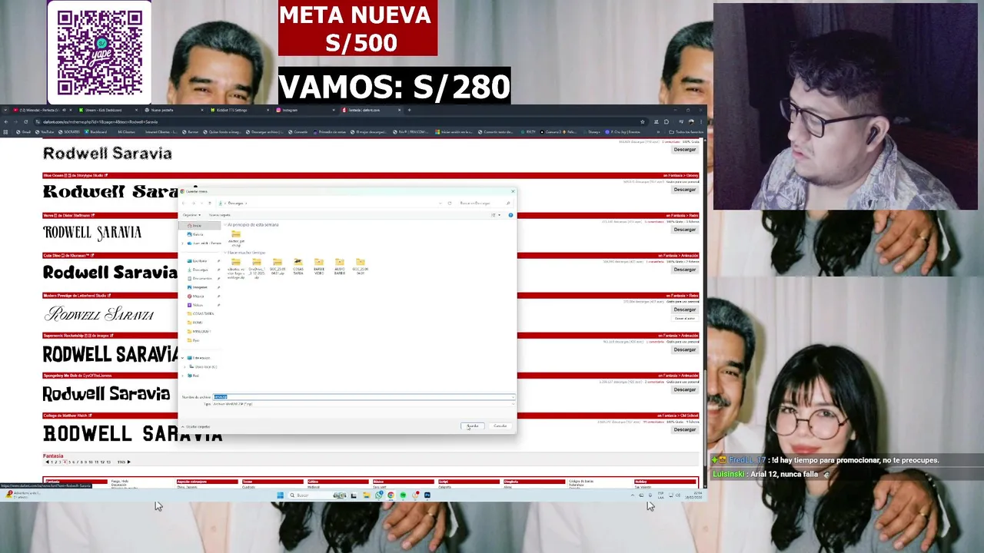Open a new browser tab with plus
This screenshot has height=553, width=984.
pyautogui.click(x=410, y=110)
